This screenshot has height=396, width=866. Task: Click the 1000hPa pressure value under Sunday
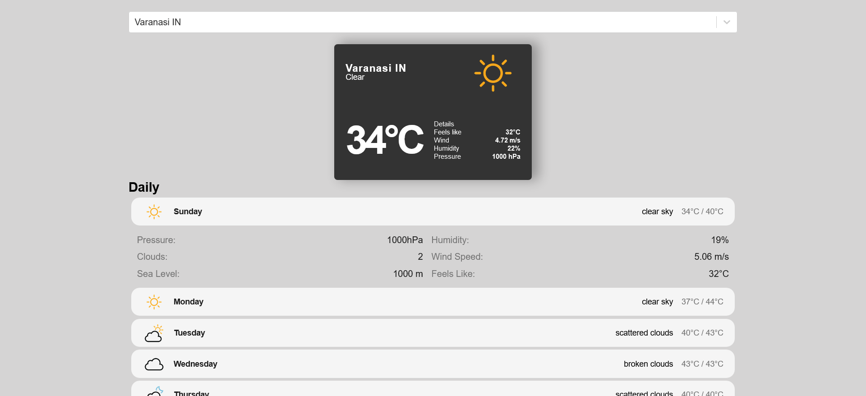click(405, 240)
